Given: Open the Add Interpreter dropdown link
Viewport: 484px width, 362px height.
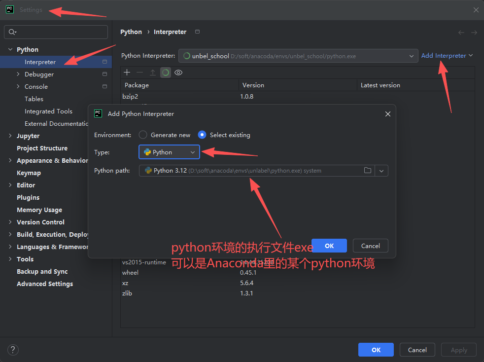Looking at the screenshot, I should coord(447,56).
